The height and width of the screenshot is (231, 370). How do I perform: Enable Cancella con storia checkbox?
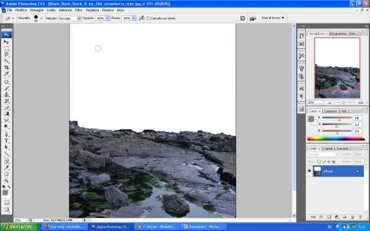(149, 18)
